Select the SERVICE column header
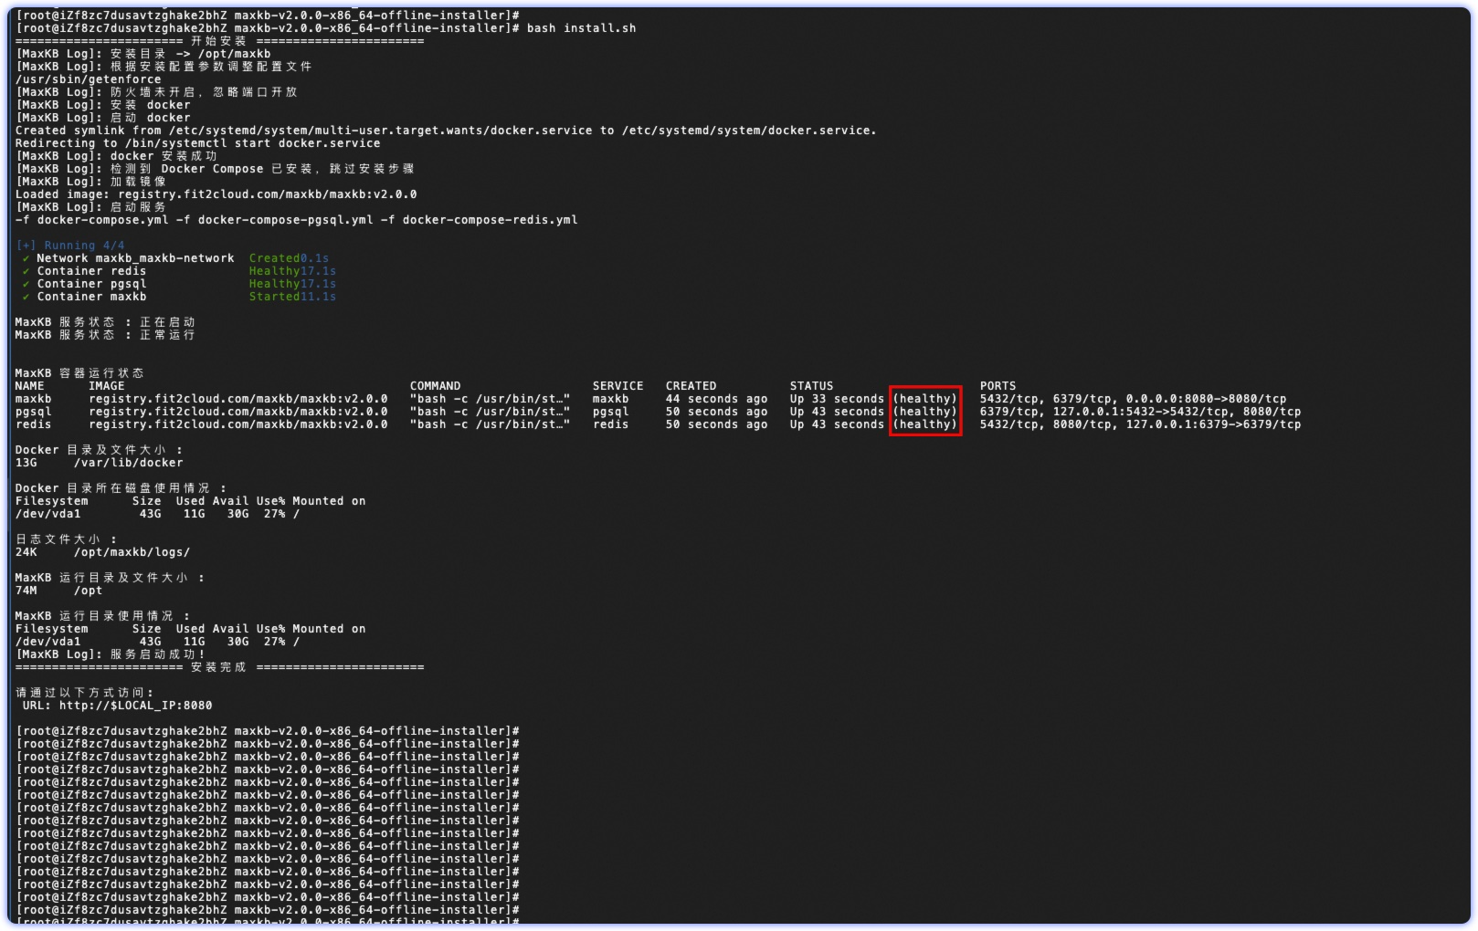 pos(618,386)
